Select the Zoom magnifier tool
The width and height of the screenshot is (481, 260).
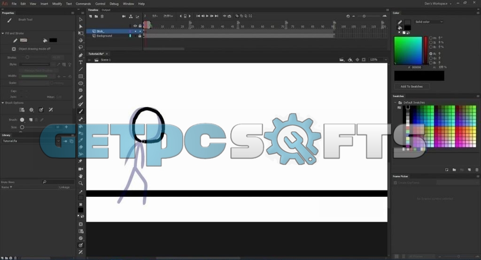pos(81,183)
